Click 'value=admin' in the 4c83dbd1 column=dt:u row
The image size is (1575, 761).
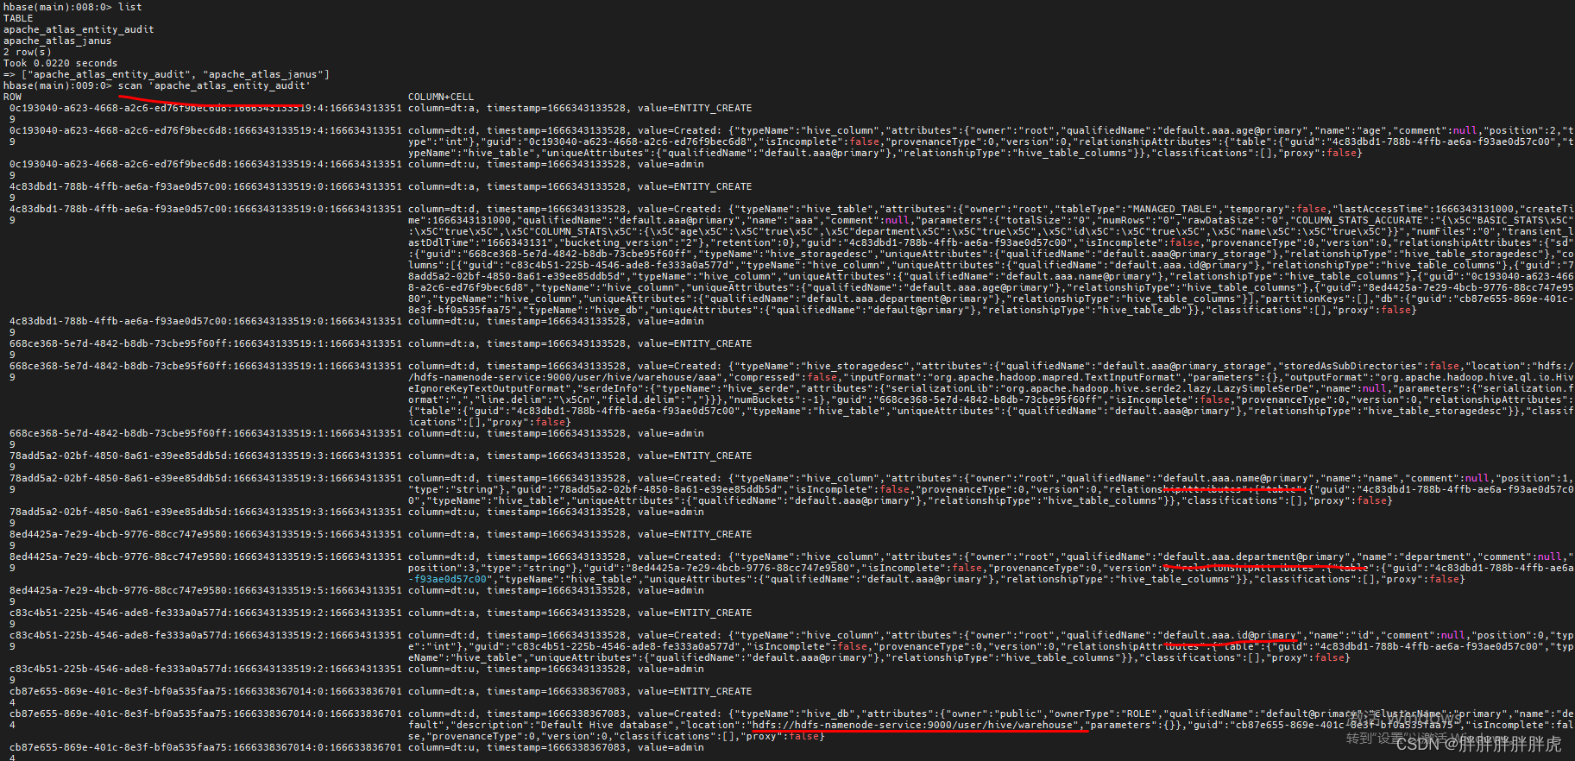[x=671, y=321]
